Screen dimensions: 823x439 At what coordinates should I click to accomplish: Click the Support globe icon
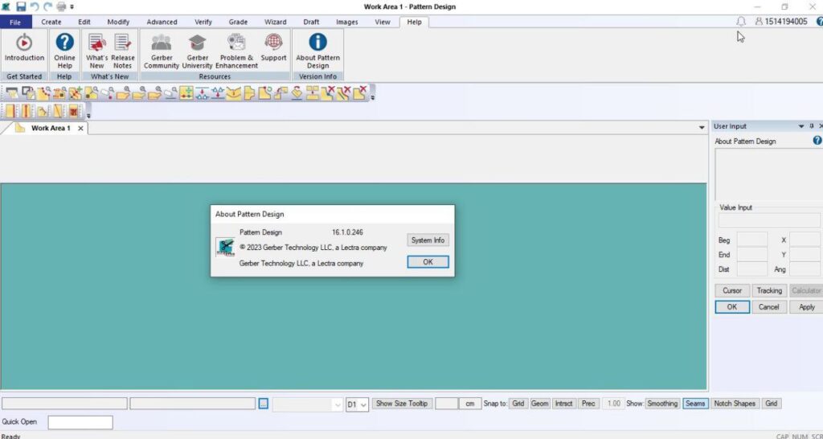click(273, 43)
